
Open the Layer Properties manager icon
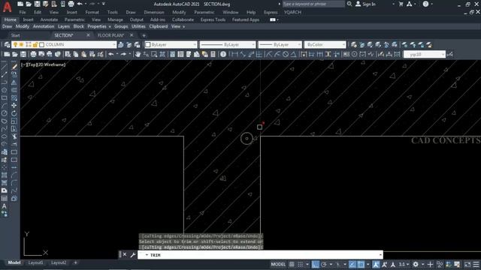click(x=7, y=45)
